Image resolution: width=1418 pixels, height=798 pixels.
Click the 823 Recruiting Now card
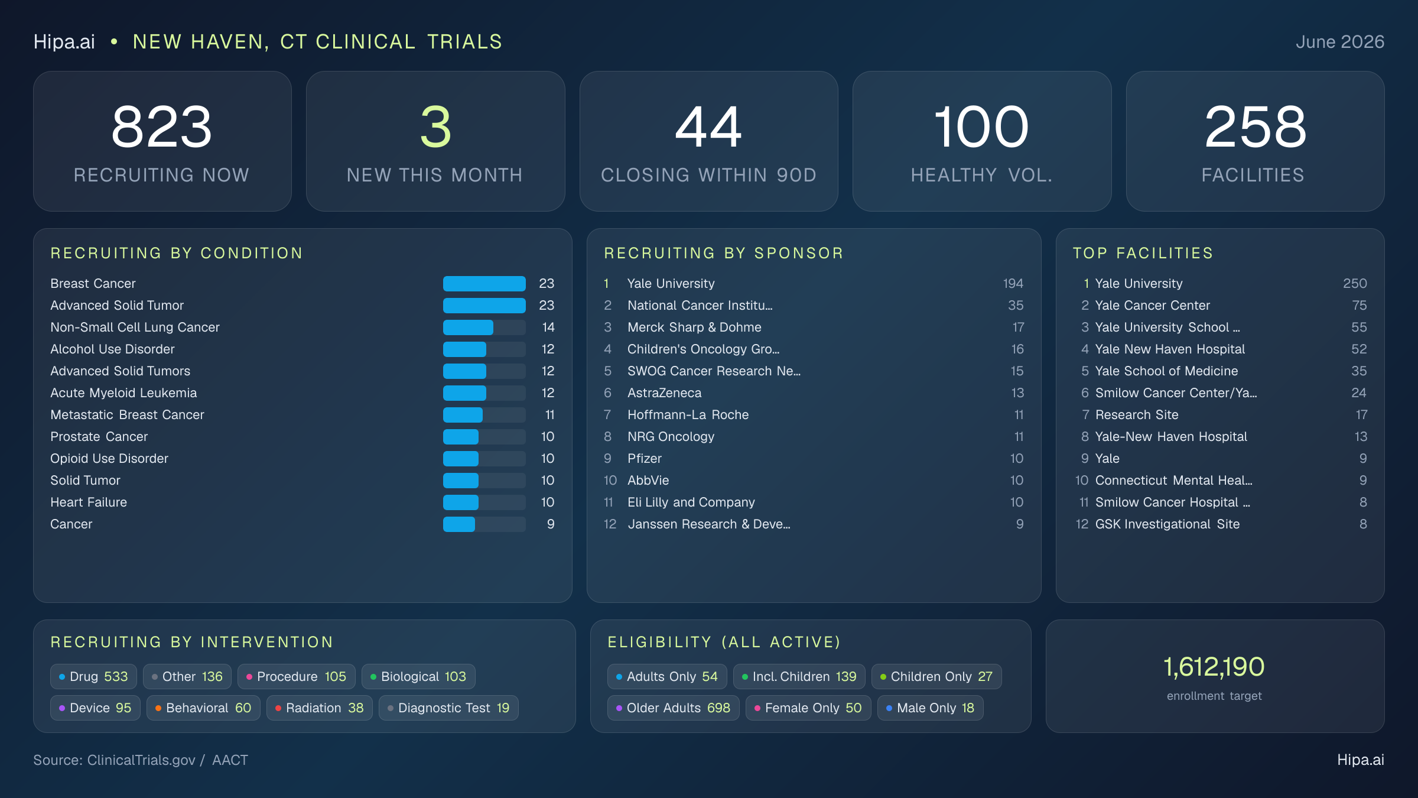coord(162,141)
